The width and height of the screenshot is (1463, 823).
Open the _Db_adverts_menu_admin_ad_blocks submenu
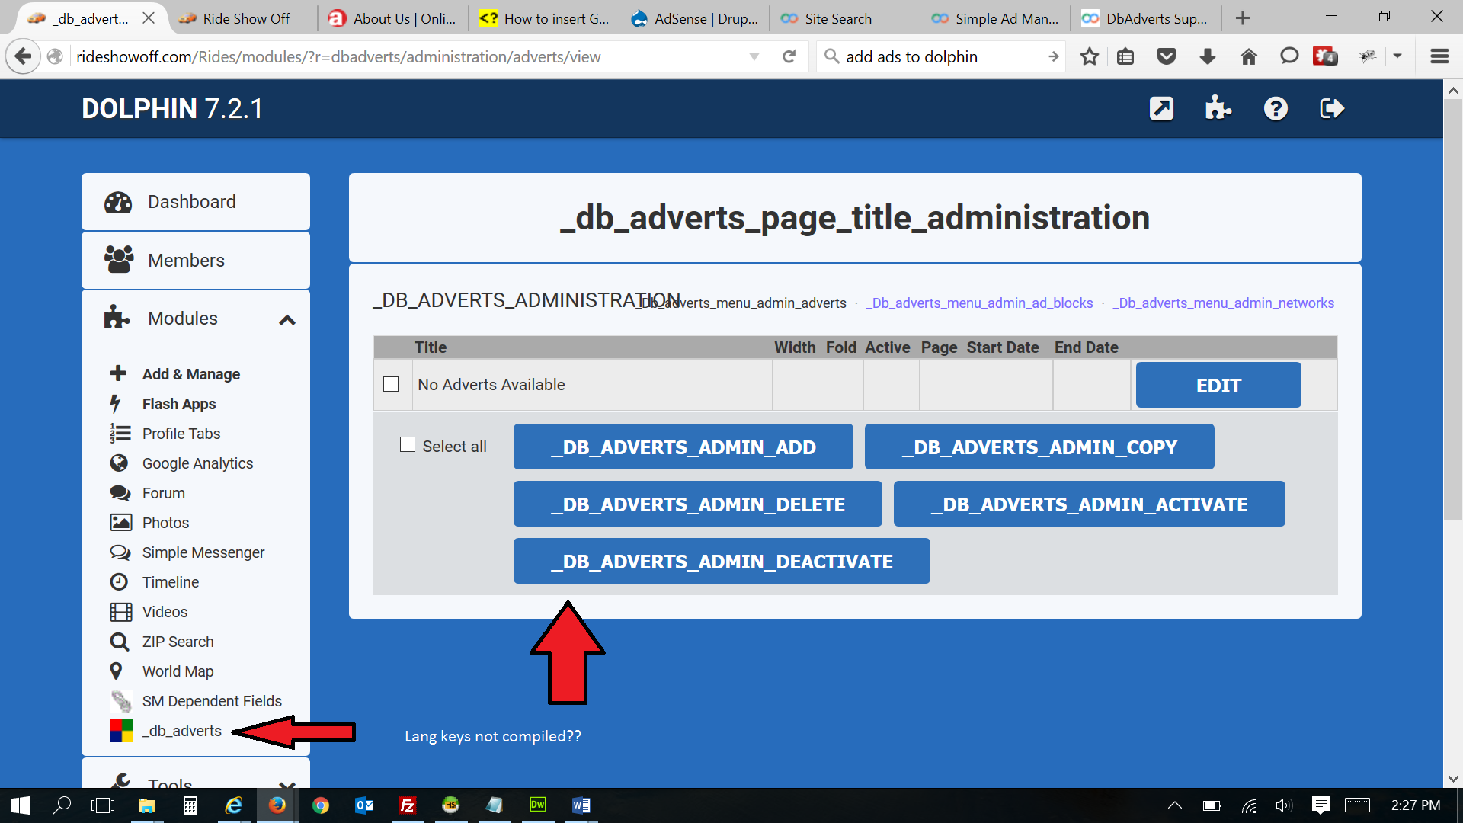tap(979, 303)
